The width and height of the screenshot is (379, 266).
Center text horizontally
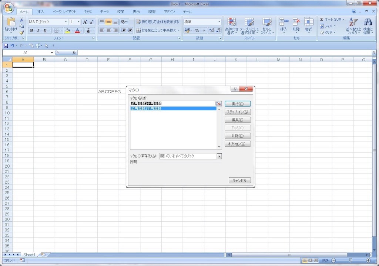coord(108,30)
